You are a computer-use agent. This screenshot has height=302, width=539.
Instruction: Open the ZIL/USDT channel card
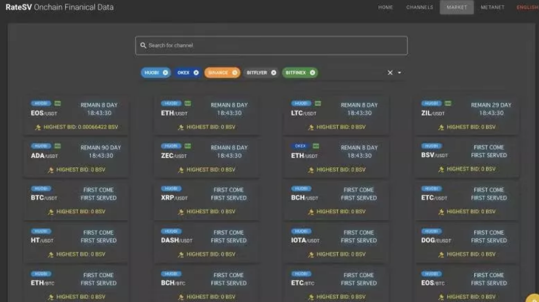pyautogui.click(x=466, y=116)
